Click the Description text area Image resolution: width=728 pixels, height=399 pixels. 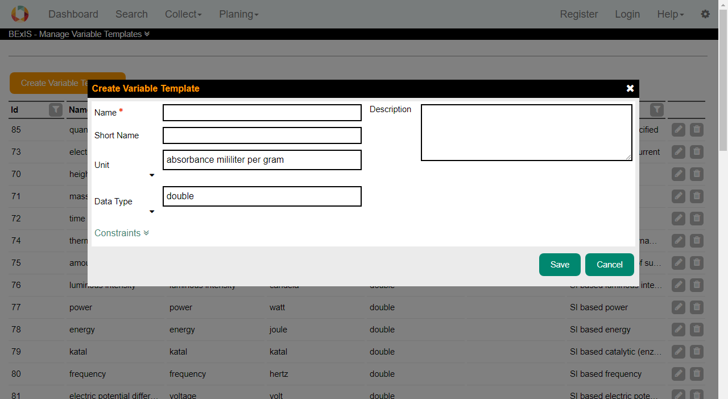point(527,133)
